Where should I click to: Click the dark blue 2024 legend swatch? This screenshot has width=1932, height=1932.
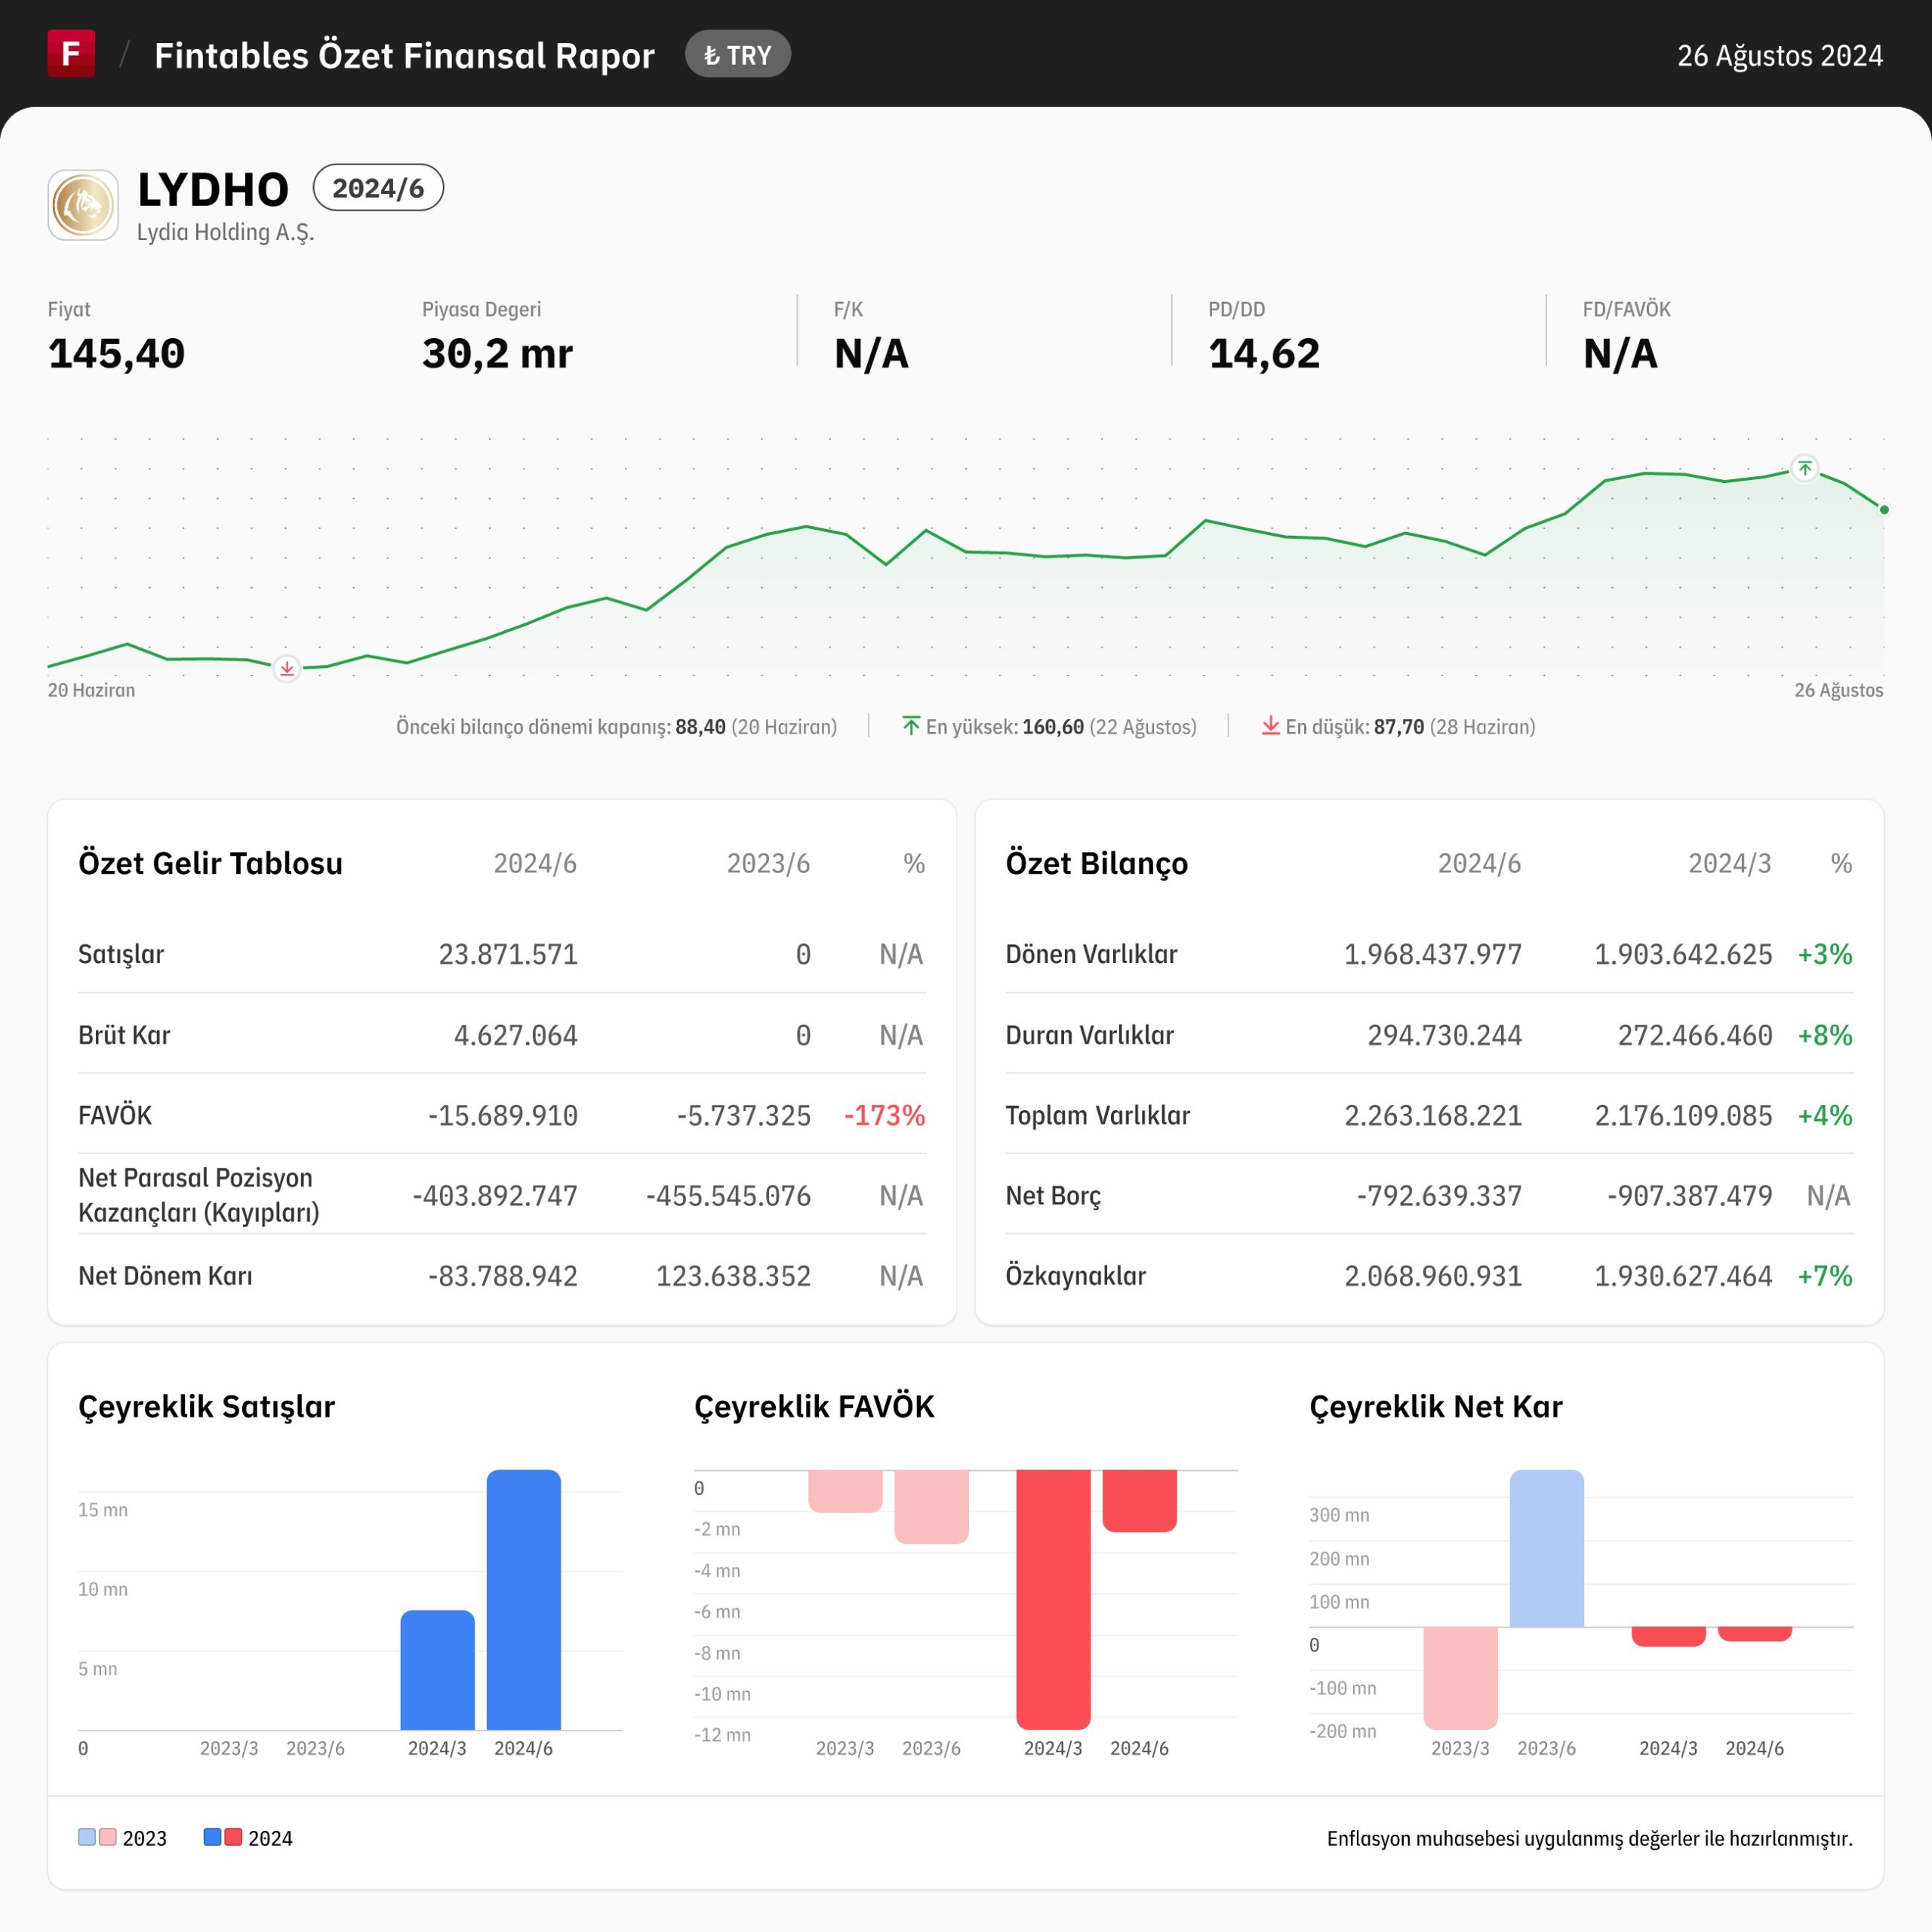[x=212, y=1837]
